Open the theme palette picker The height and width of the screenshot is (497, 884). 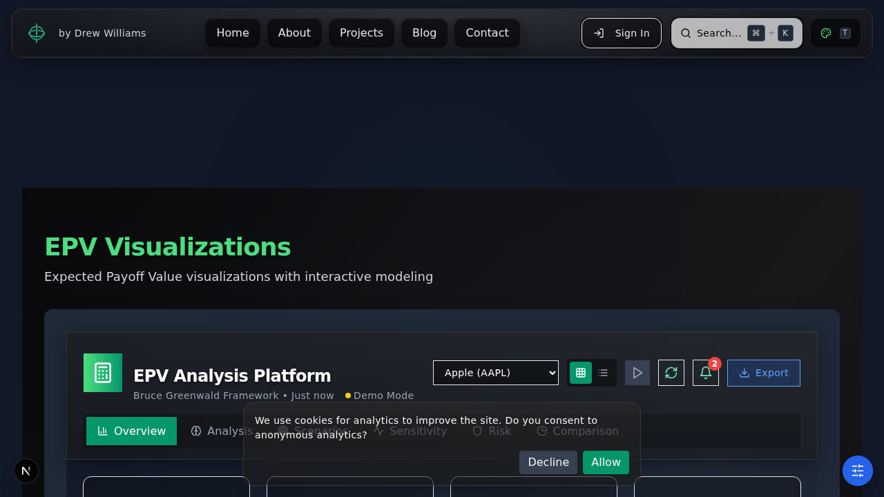(825, 32)
